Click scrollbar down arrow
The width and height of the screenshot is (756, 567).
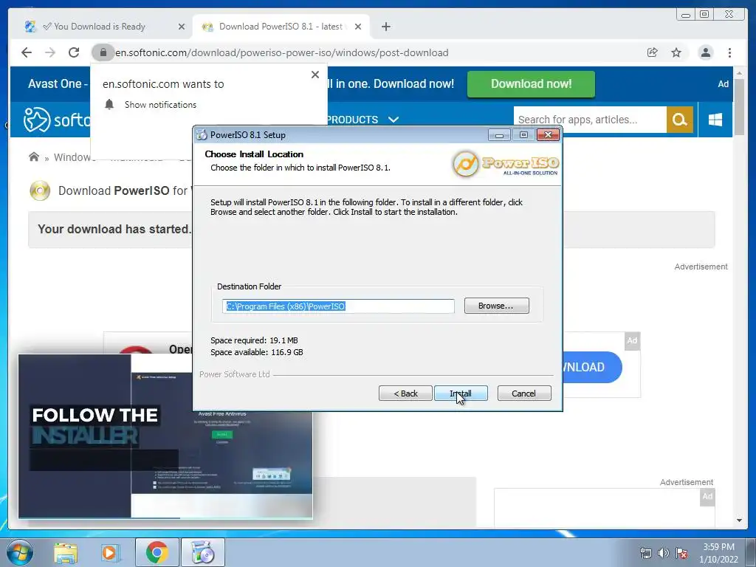pos(739,520)
